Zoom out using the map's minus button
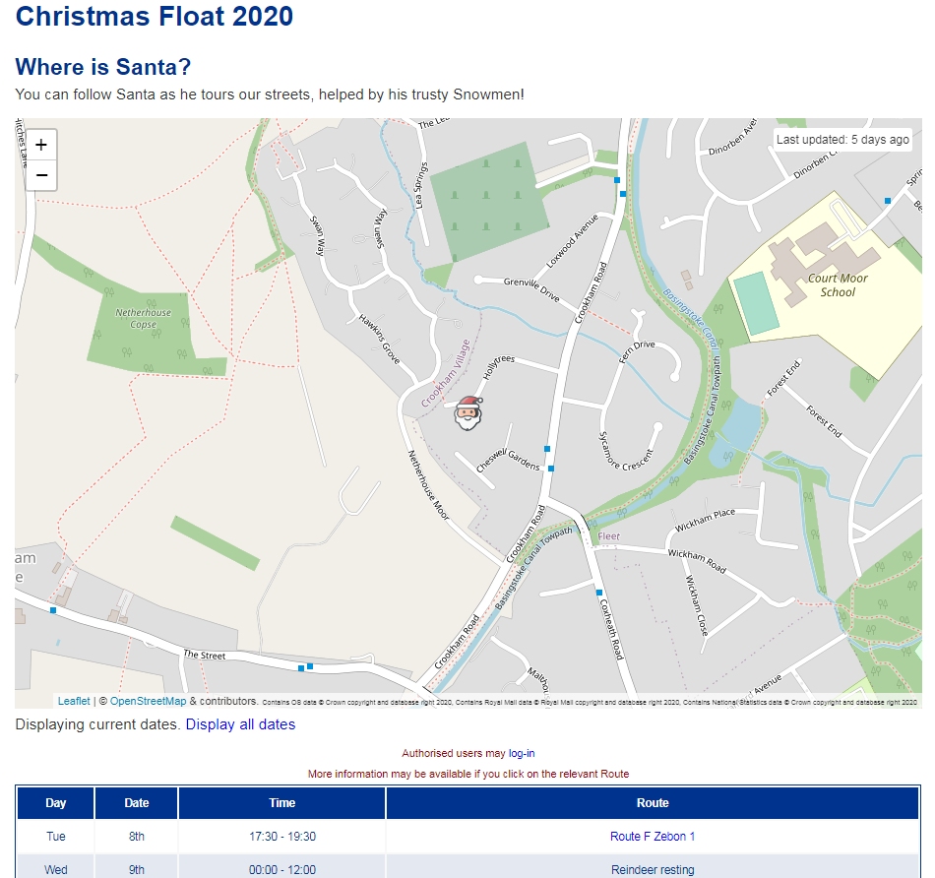Image resolution: width=935 pixels, height=878 pixels. 39,175
